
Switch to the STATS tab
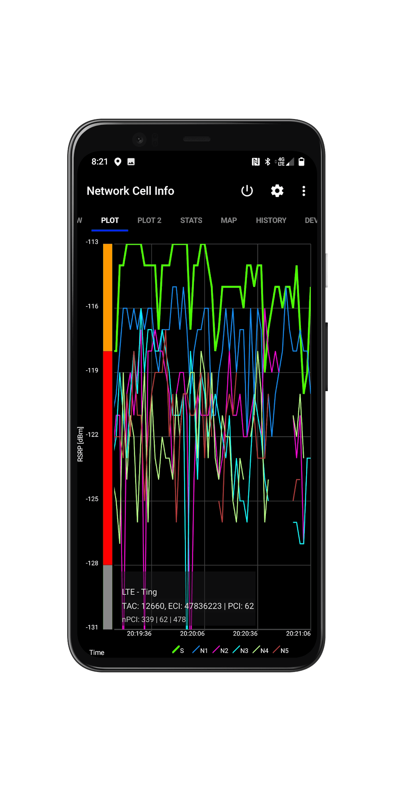[x=191, y=220]
